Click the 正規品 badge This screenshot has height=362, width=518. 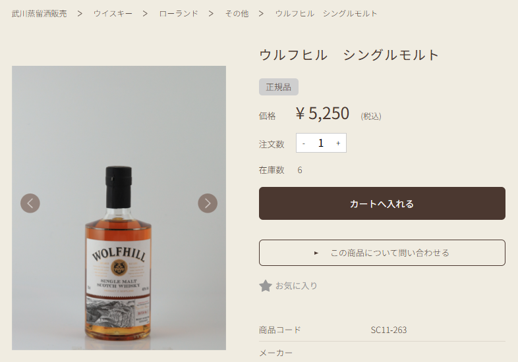click(x=279, y=87)
